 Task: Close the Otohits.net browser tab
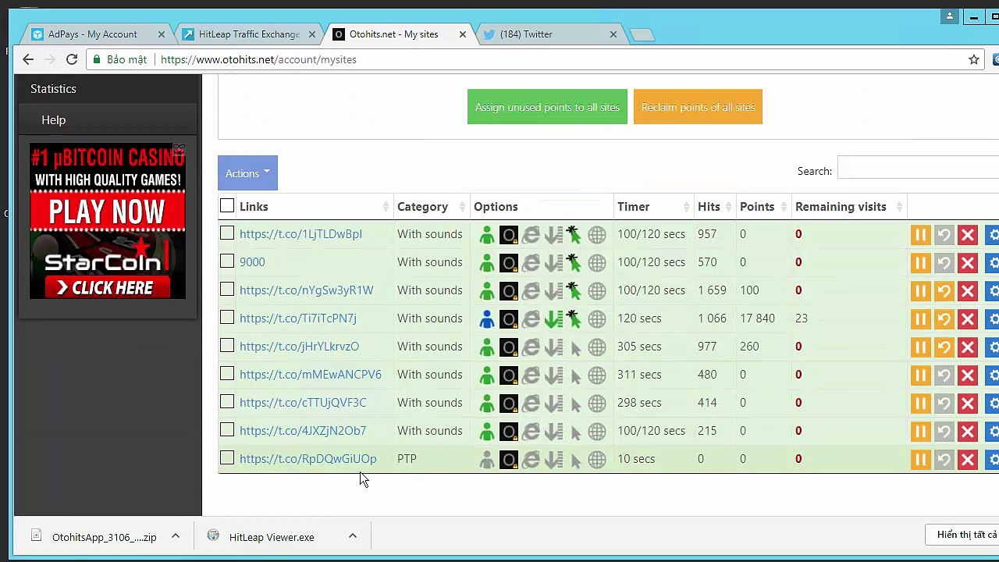click(x=462, y=34)
